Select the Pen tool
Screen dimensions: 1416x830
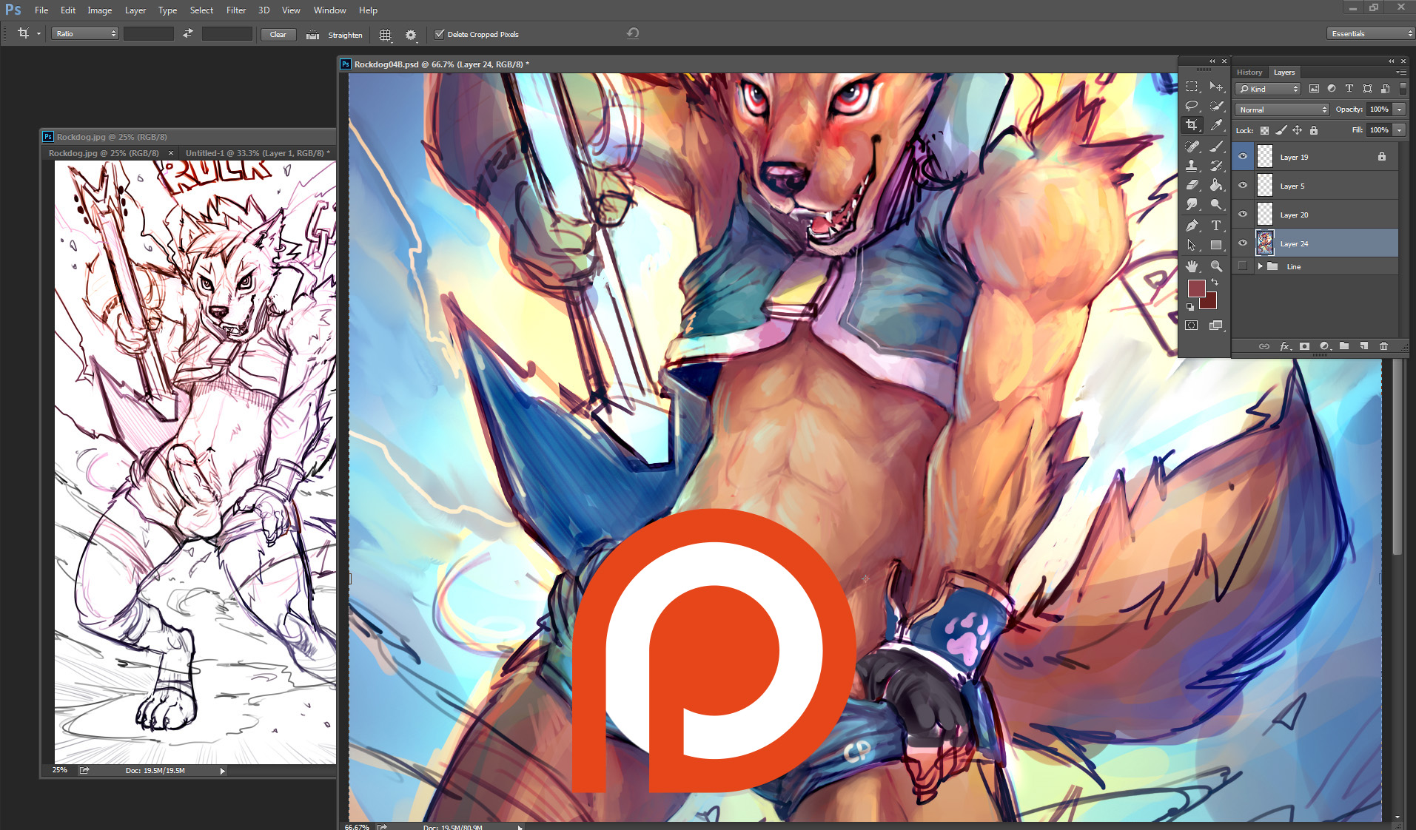tap(1192, 226)
